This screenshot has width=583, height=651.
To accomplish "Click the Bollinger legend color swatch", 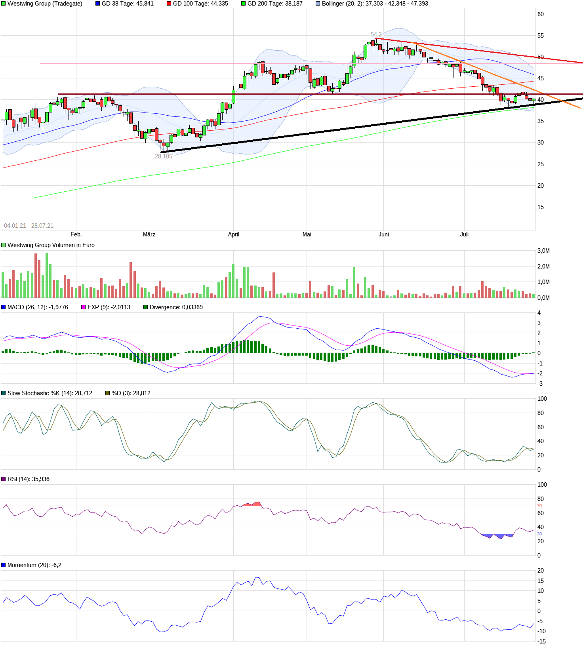I will pos(318,4).
